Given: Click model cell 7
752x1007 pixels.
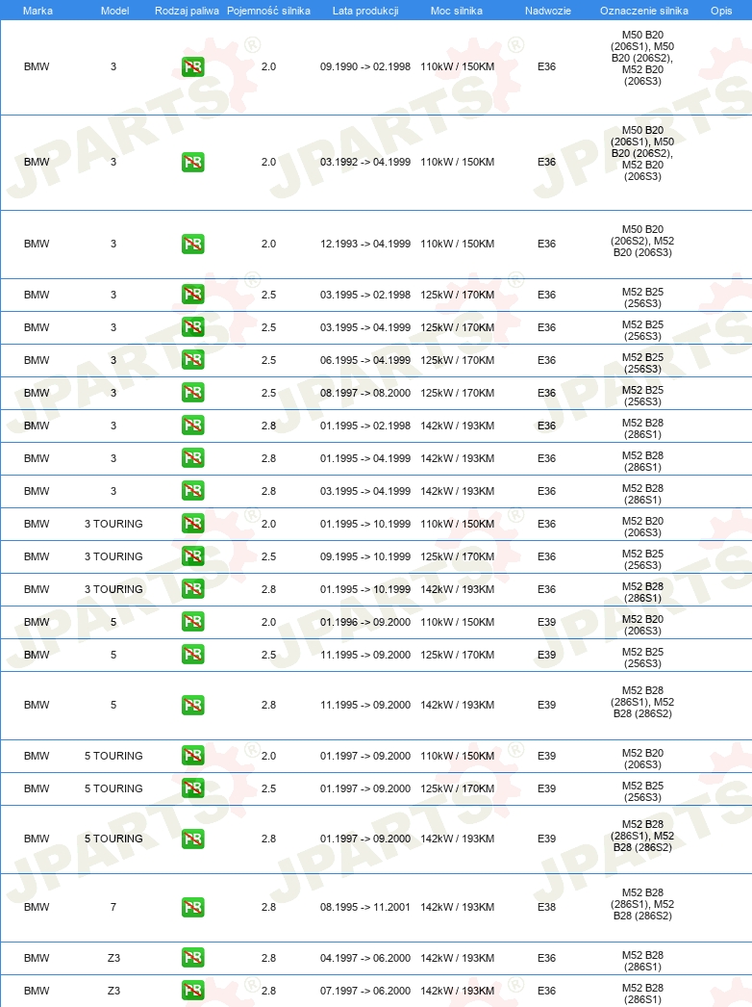Looking at the screenshot, I should point(113,908).
